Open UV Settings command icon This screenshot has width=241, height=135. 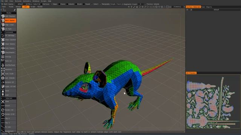3,36
